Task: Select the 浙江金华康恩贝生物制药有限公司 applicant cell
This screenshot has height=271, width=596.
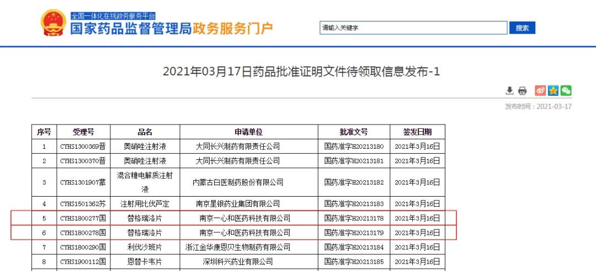Action: pyautogui.click(x=238, y=247)
